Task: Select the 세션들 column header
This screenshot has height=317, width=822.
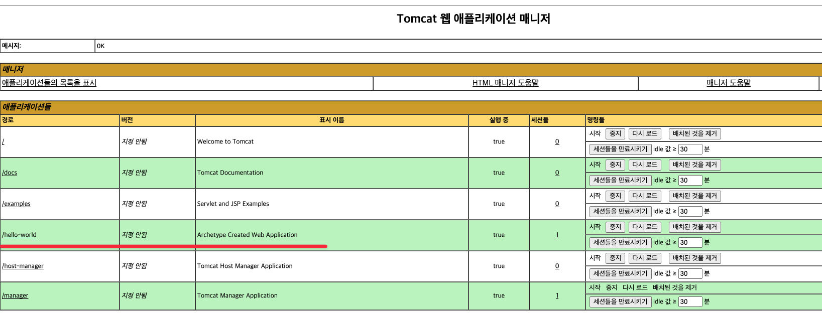Action: click(x=540, y=120)
